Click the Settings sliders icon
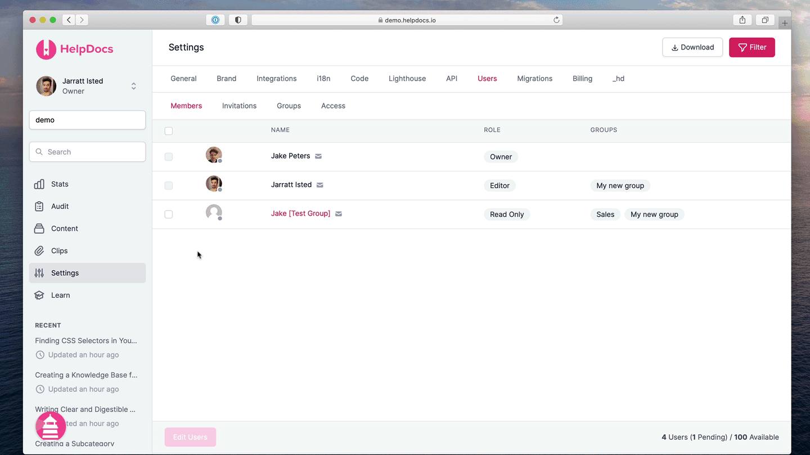Image resolution: width=810 pixels, height=455 pixels. [x=39, y=273]
